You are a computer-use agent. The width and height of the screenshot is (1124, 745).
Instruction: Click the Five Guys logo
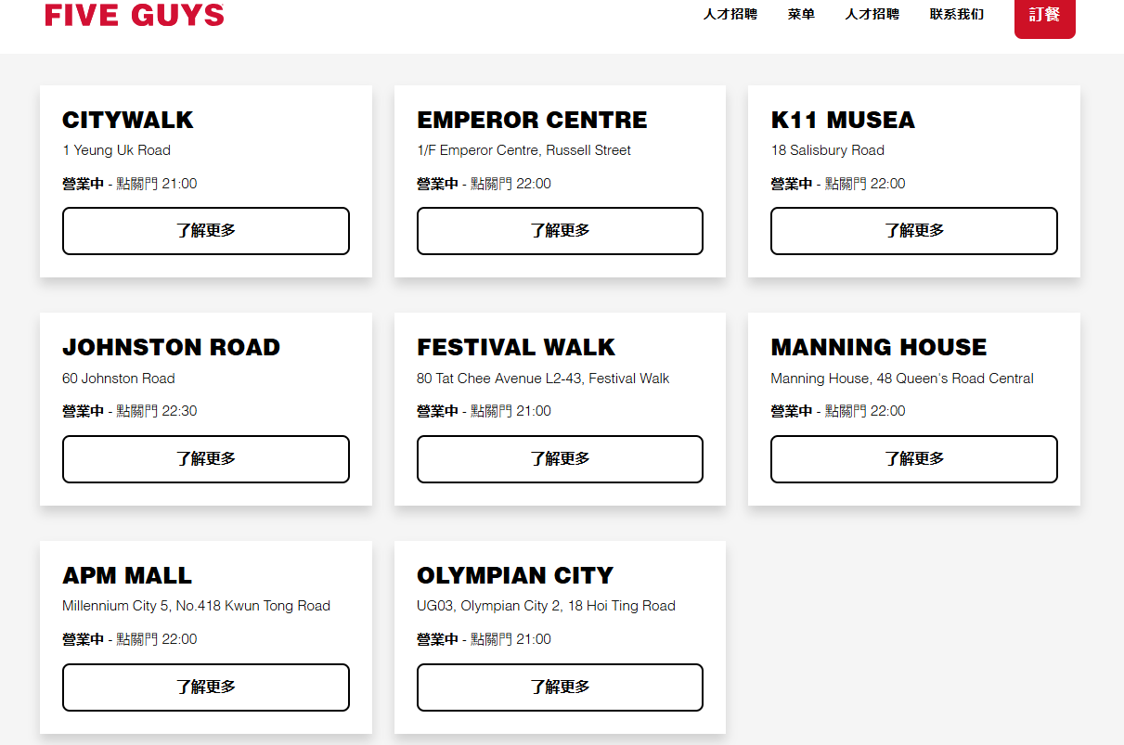pos(135,15)
